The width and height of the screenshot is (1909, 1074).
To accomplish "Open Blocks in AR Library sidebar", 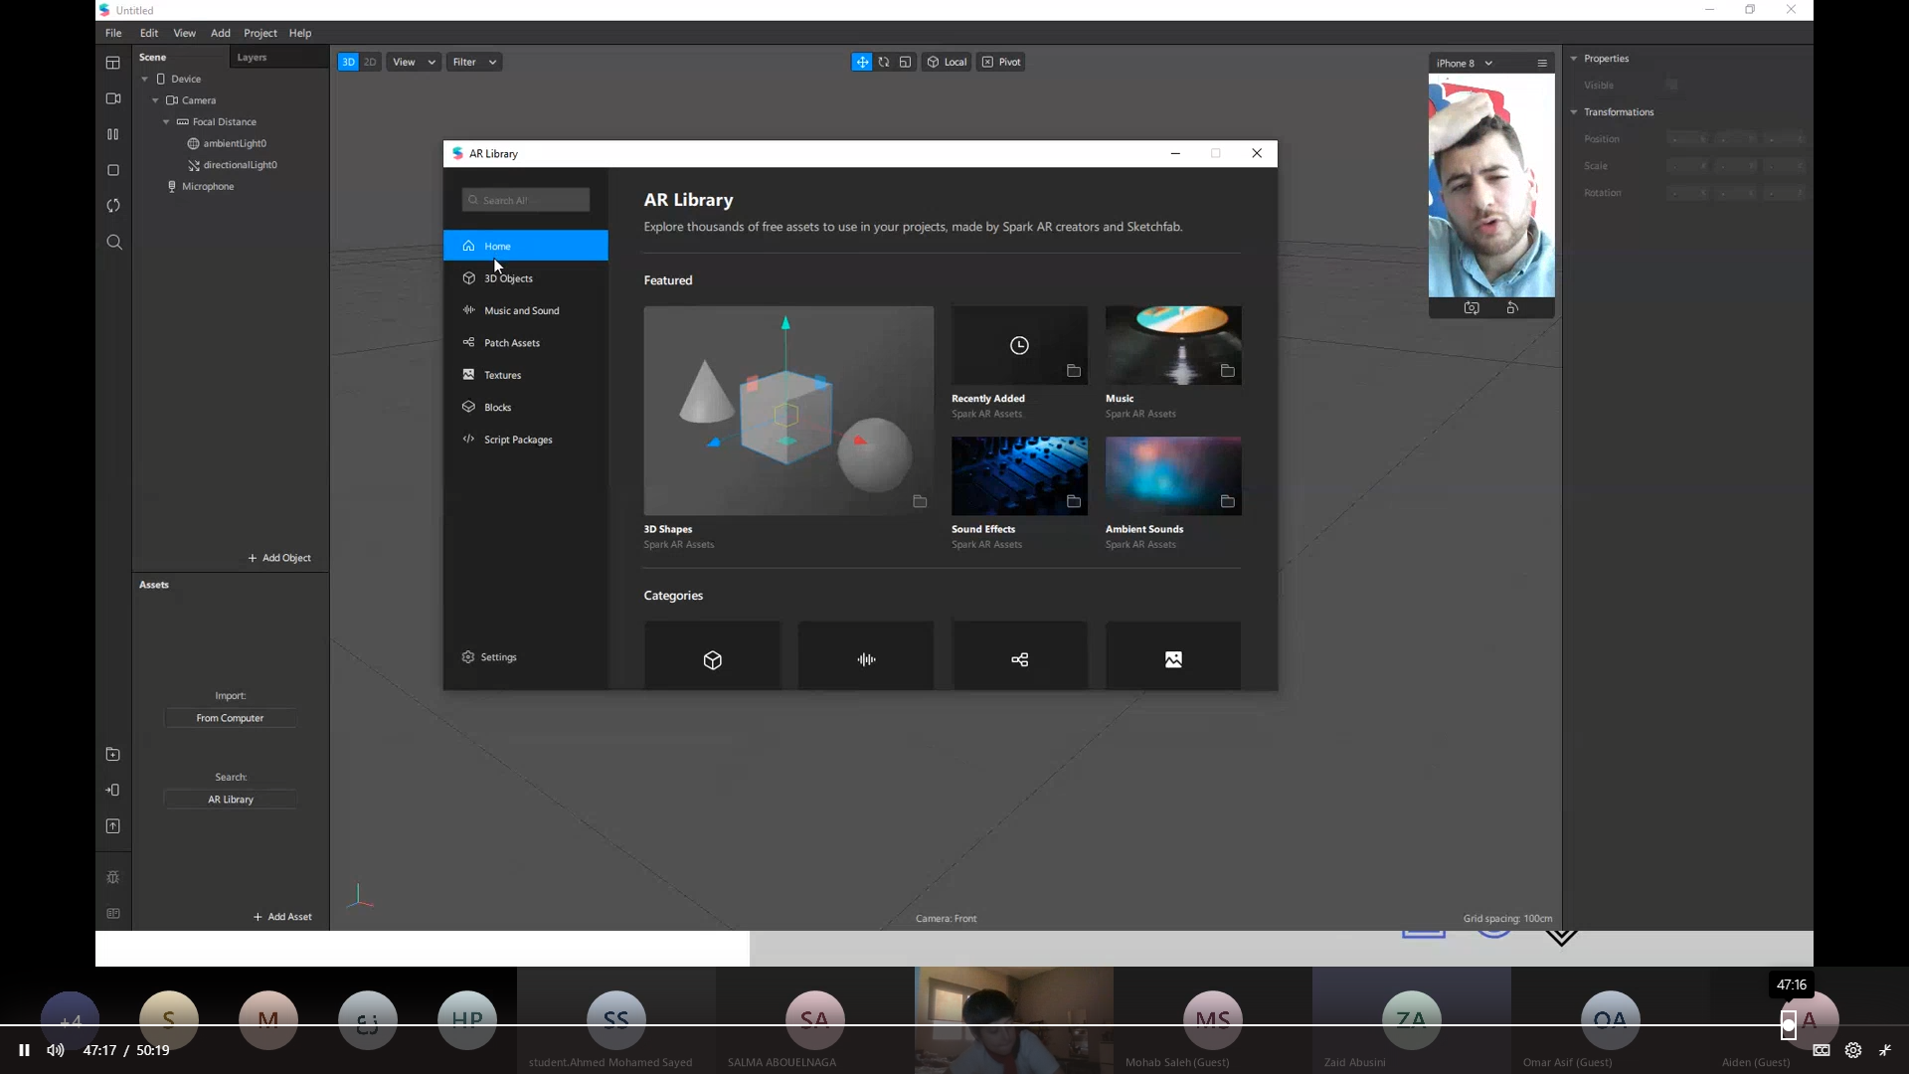I will pyautogui.click(x=526, y=407).
